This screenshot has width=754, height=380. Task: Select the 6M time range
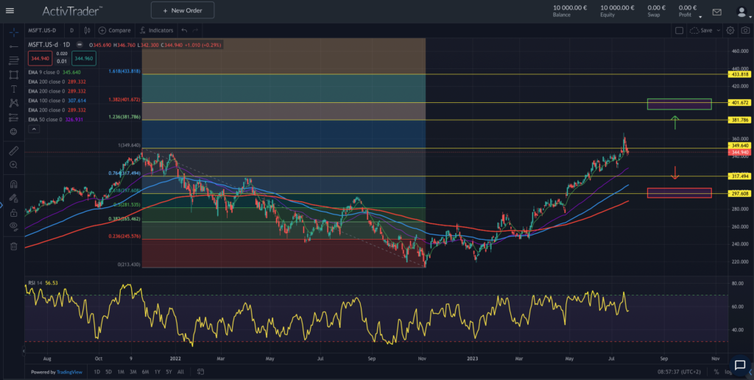[145, 372]
